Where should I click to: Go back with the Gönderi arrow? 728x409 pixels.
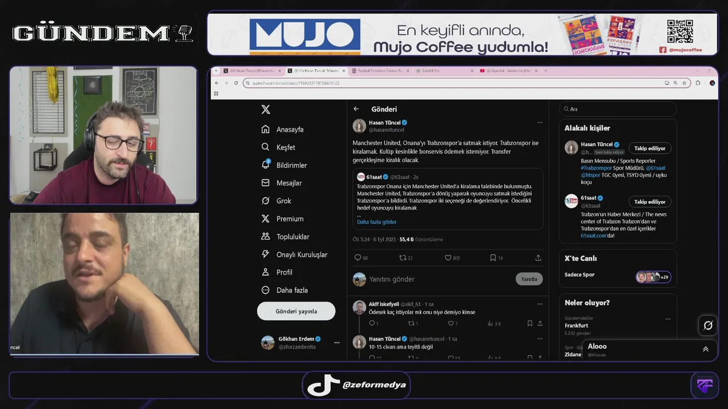coord(357,109)
